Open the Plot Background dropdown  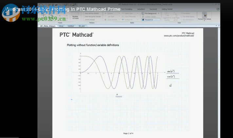(x=150, y=13)
